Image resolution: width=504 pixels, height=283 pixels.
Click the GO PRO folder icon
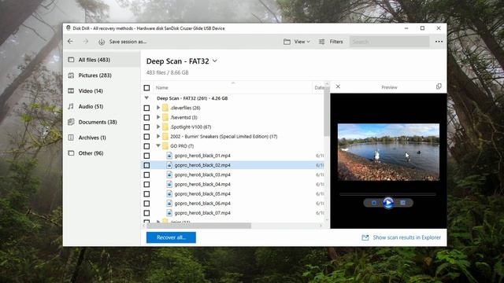coord(165,146)
